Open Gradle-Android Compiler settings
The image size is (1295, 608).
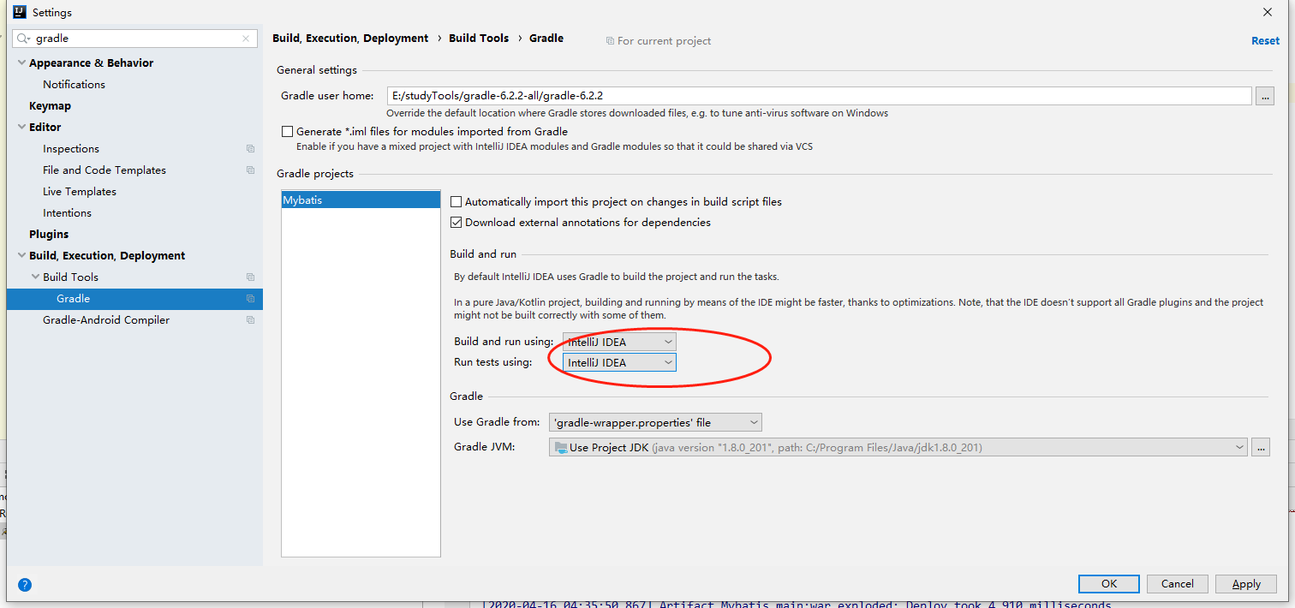[106, 320]
